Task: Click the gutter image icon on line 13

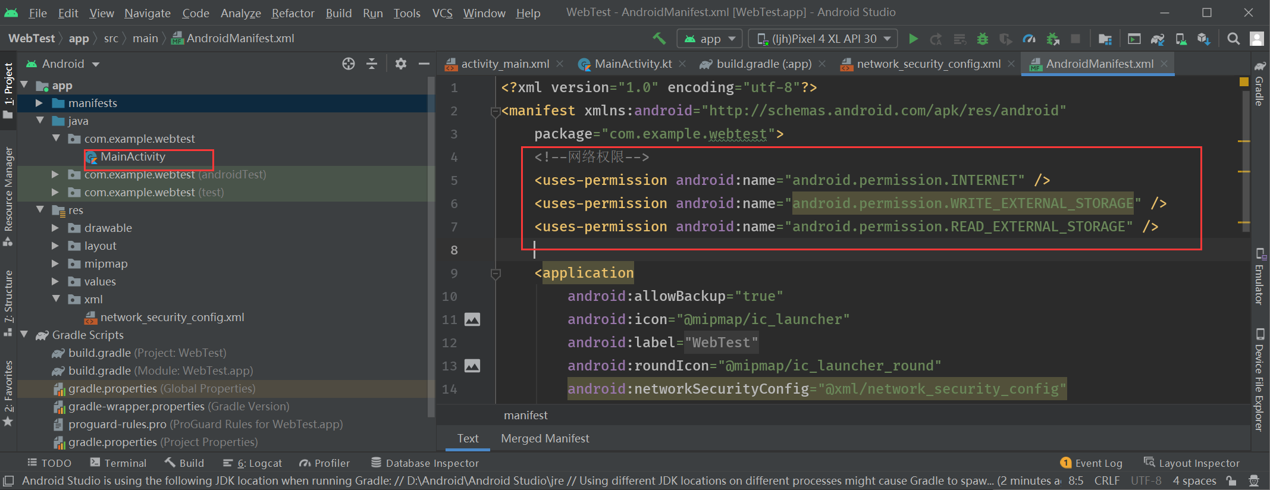Action: (472, 366)
